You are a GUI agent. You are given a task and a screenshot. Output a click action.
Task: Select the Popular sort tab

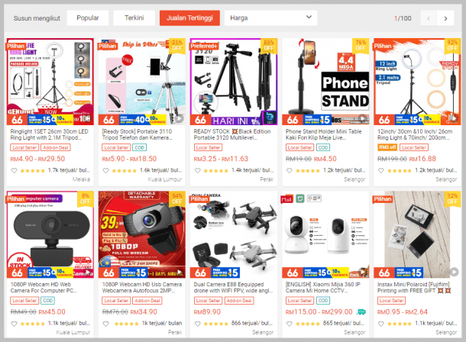pos(88,18)
